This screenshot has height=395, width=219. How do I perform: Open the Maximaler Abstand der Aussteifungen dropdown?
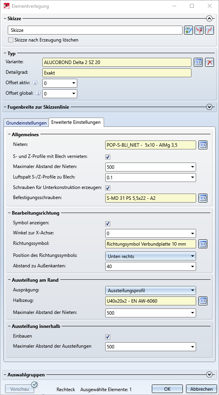(193, 346)
